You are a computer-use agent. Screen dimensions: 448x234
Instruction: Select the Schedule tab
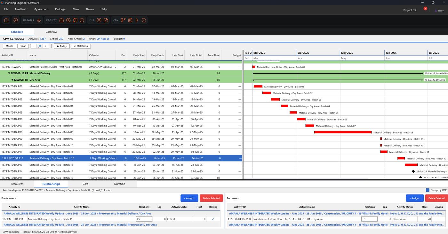pyautogui.click(x=17, y=32)
